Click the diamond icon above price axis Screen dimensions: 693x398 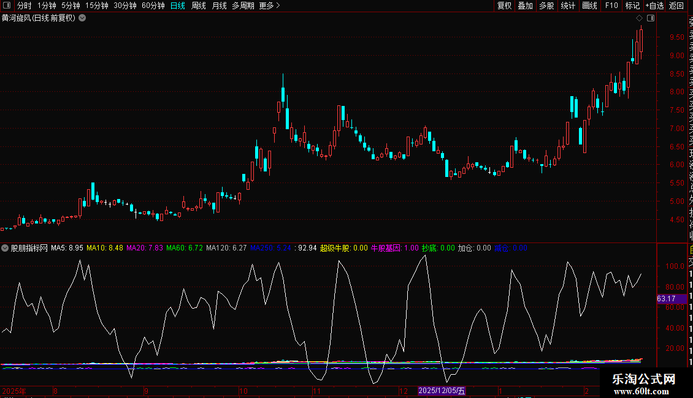point(639,18)
